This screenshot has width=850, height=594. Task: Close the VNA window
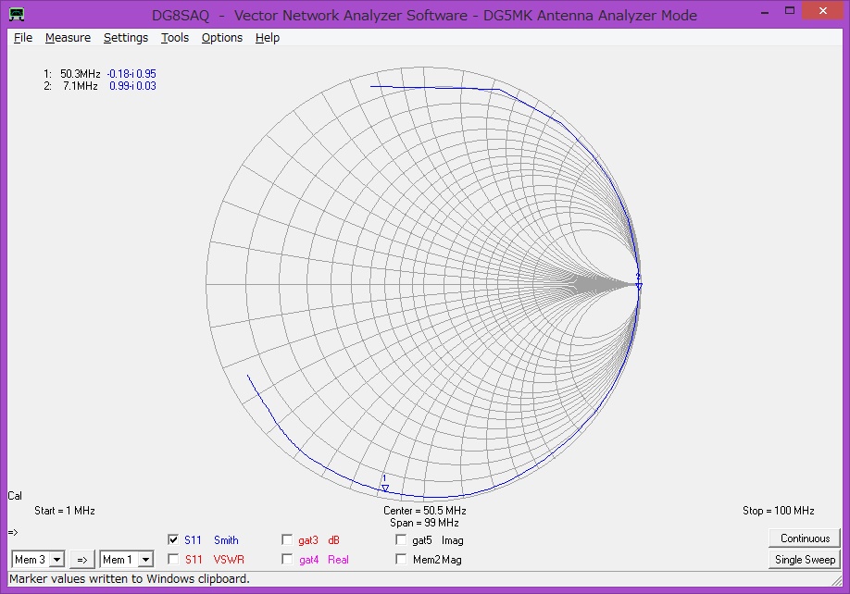pyautogui.click(x=822, y=11)
